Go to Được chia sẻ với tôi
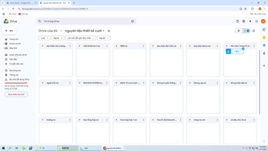This screenshot has height=151, width=268. [18, 54]
